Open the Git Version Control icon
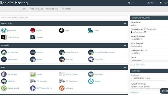This screenshot has height=95, width=168. [33, 88]
